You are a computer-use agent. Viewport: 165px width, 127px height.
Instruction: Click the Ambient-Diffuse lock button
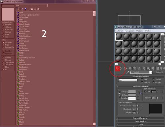point(119,93)
